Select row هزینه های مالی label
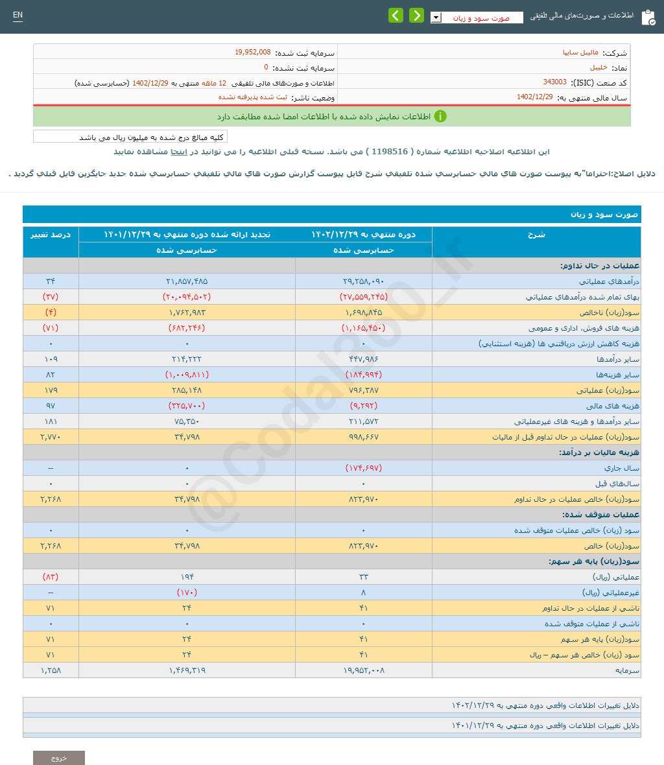Image resolution: width=664 pixels, height=765 pixels. [613, 406]
